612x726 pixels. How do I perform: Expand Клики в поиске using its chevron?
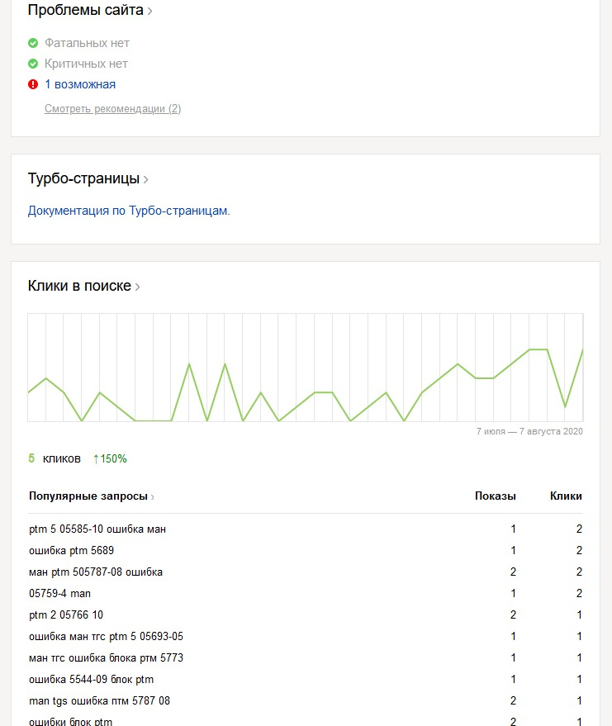click(138, 287)
